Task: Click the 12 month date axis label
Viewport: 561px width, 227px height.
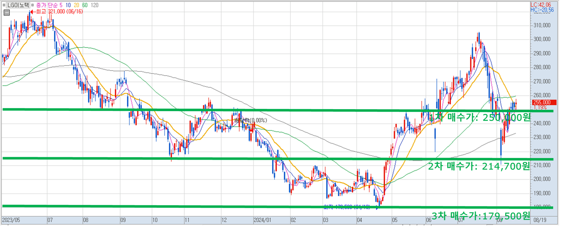Action: click(224, 221)
